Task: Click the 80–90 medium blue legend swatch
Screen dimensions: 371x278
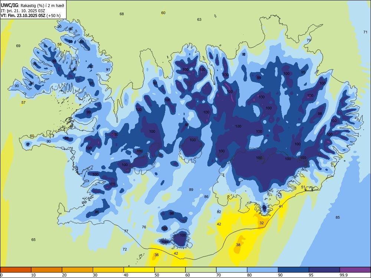Action: pos(263,270)
